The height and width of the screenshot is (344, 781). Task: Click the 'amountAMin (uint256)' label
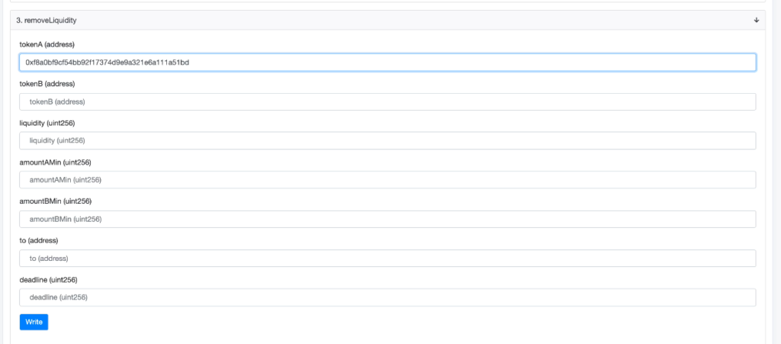[x=55, y=162]
